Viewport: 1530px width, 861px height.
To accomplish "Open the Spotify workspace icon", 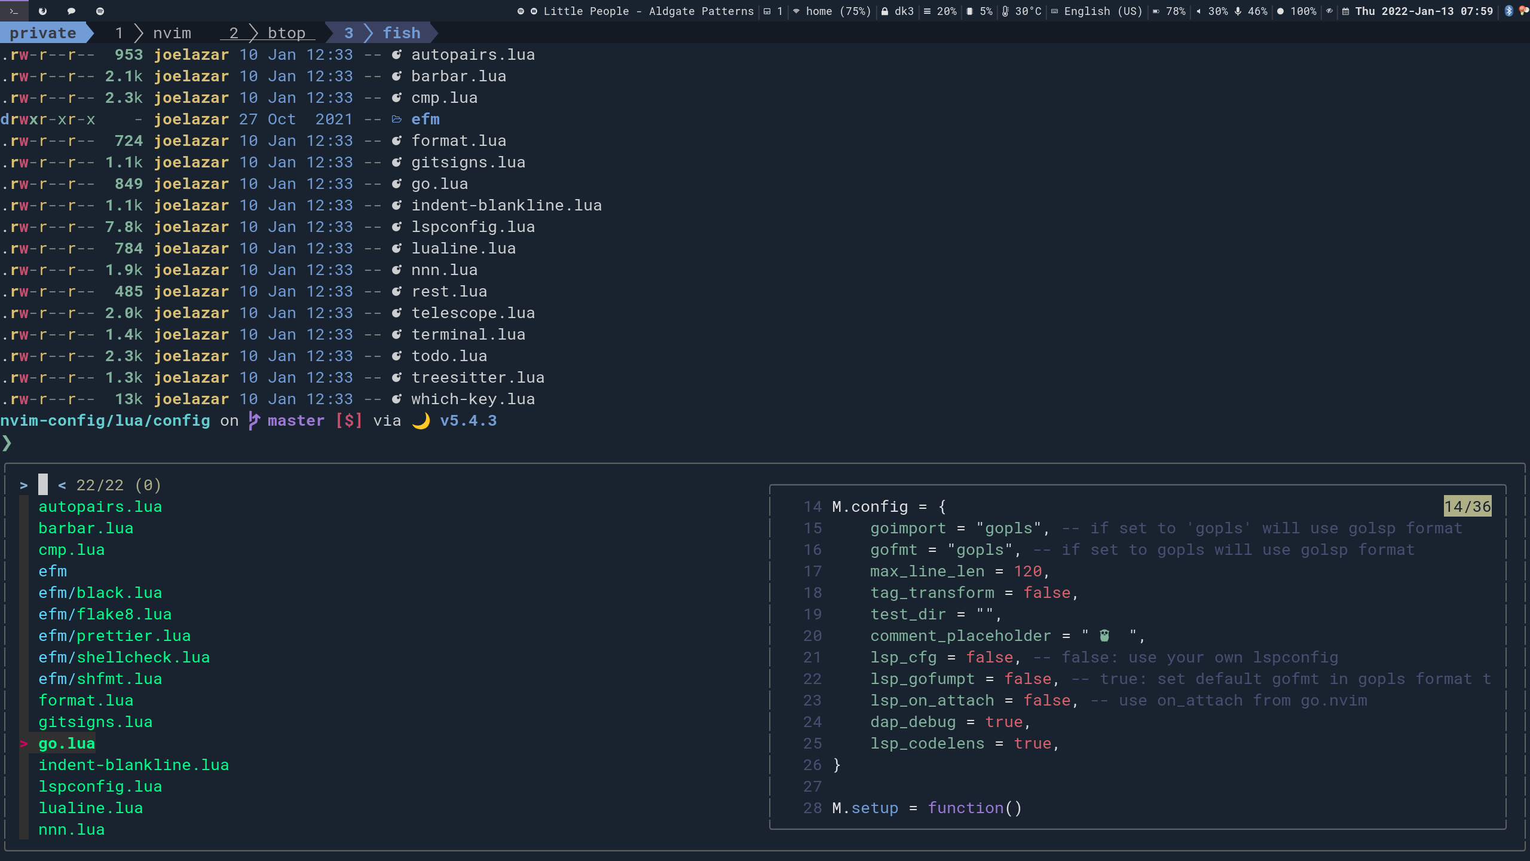I will (x=100, y=11).
